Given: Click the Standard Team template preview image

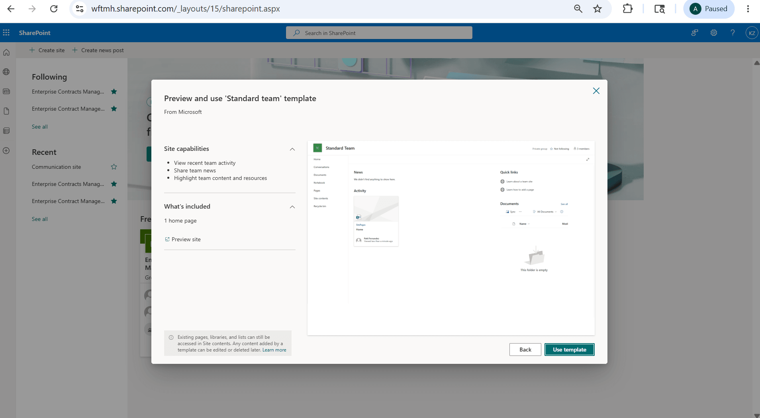Looking at the screenshot, I should [451, 238].
